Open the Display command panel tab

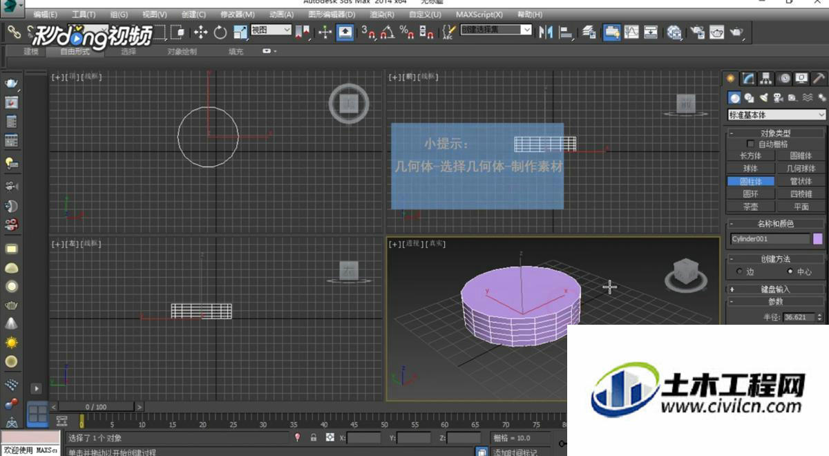801,79
